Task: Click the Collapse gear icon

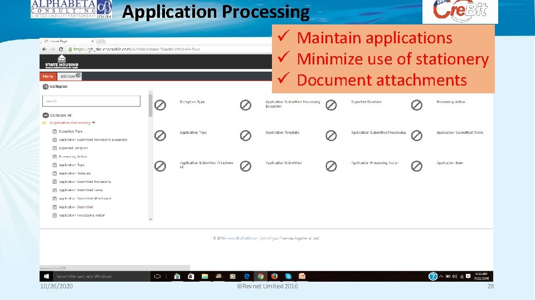Action: click(x=45, y=87)
